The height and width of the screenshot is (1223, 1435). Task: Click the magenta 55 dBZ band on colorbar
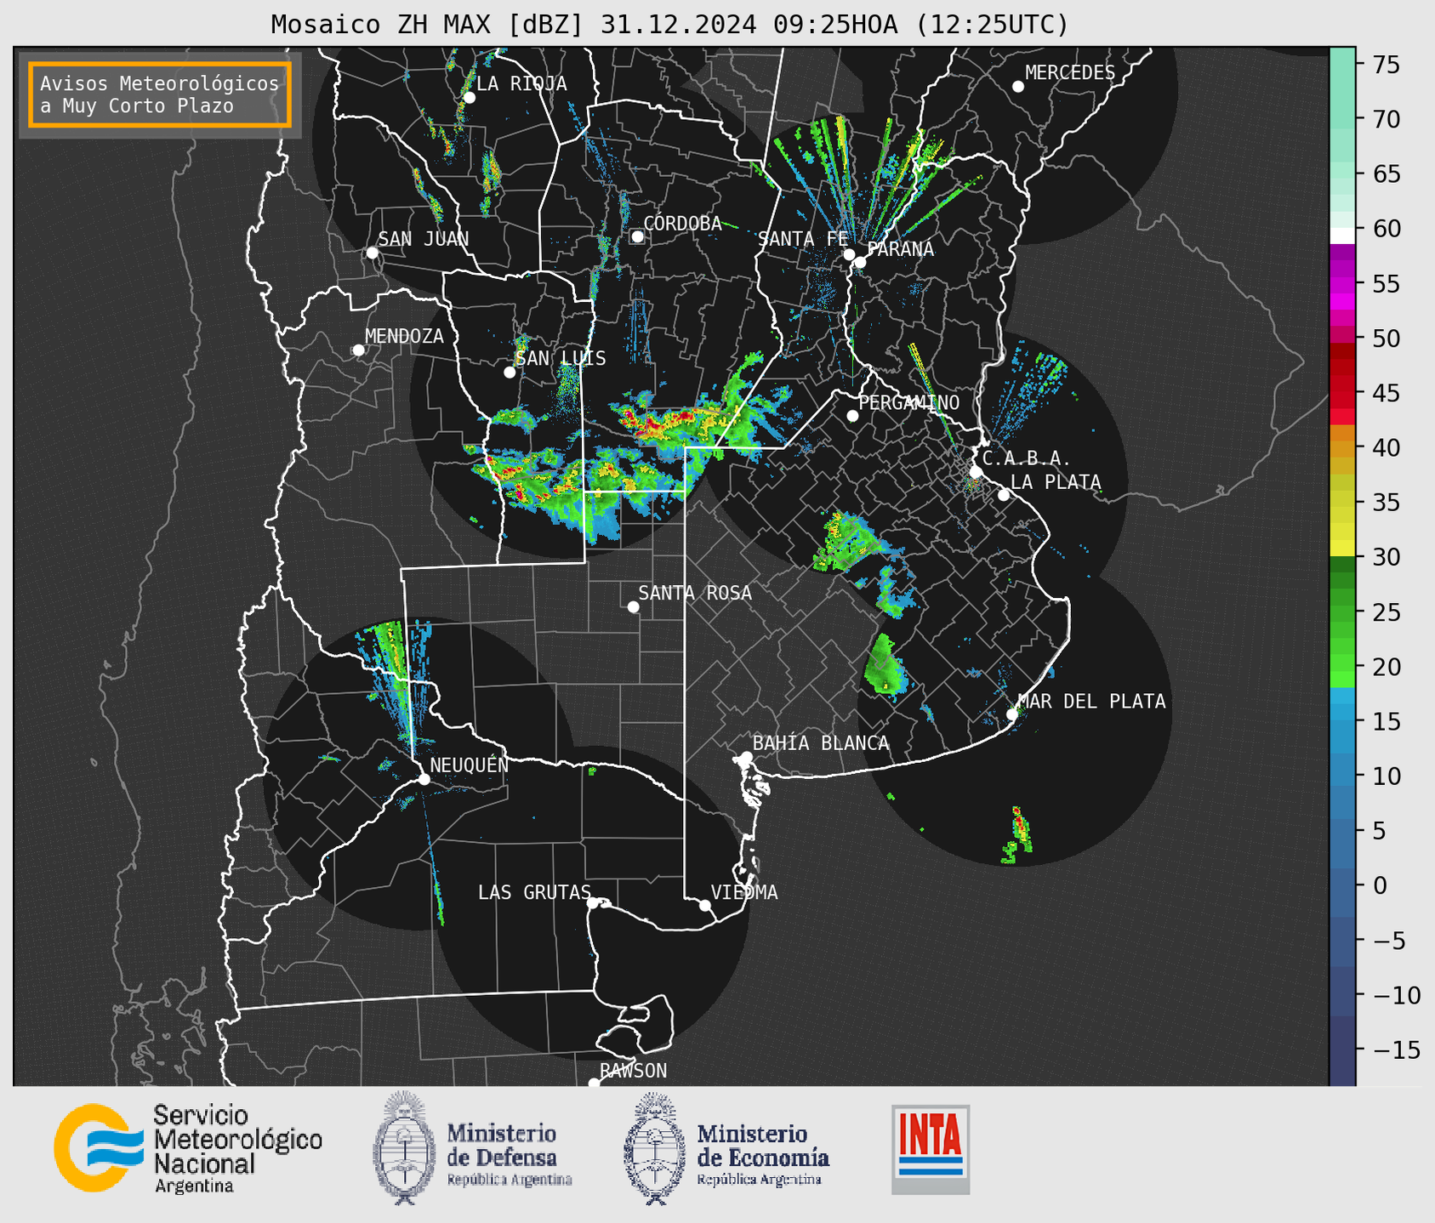1342,285
